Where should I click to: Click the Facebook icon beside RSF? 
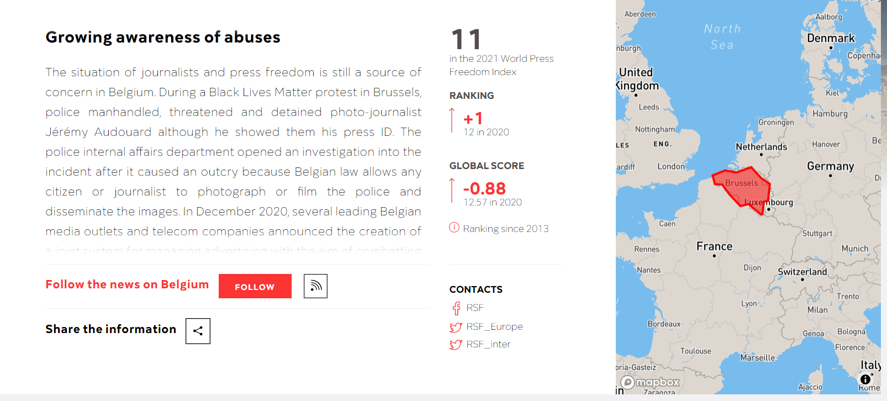pos(456,308)
